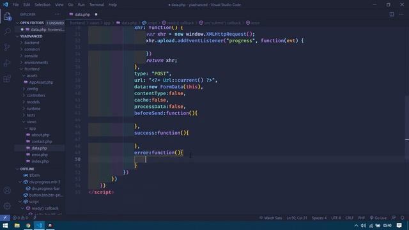409x230 pixels.
Task: Select ready() callback outline item
Action: point(45,208)
